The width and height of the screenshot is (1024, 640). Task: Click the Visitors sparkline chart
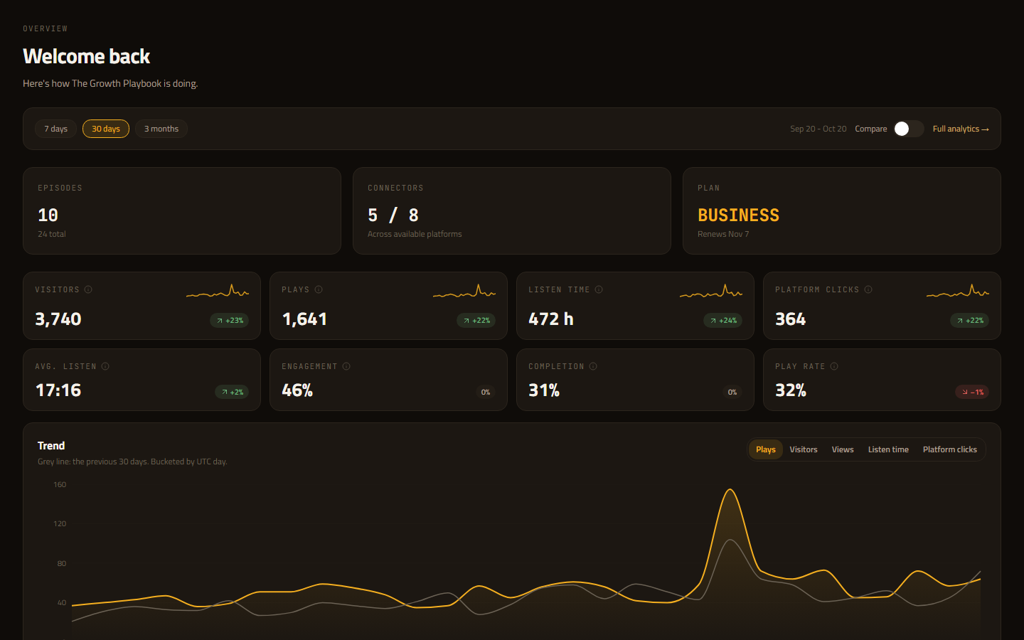218,291
